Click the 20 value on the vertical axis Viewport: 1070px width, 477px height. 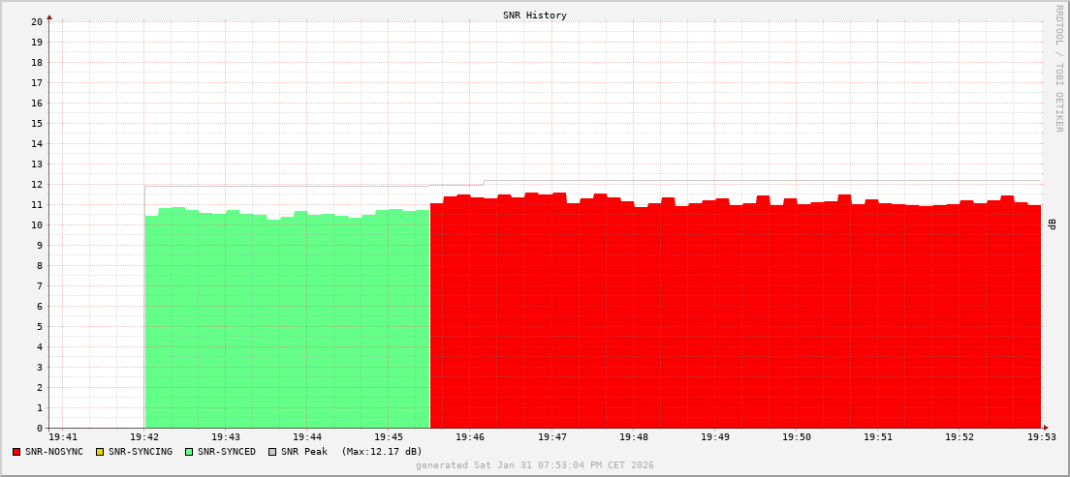click(x=37, y=21)
